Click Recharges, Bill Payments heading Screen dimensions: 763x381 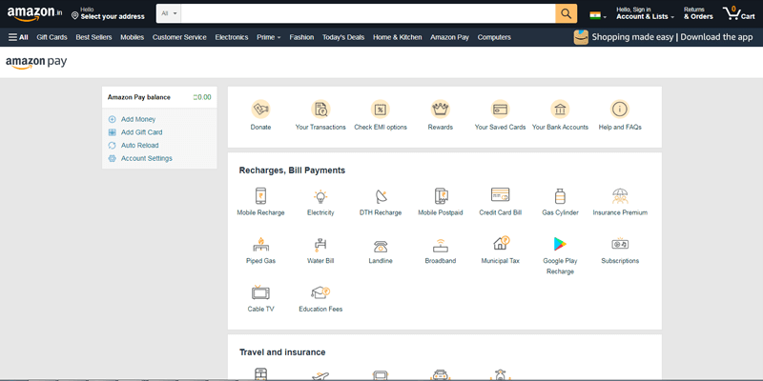pos(292,170)
